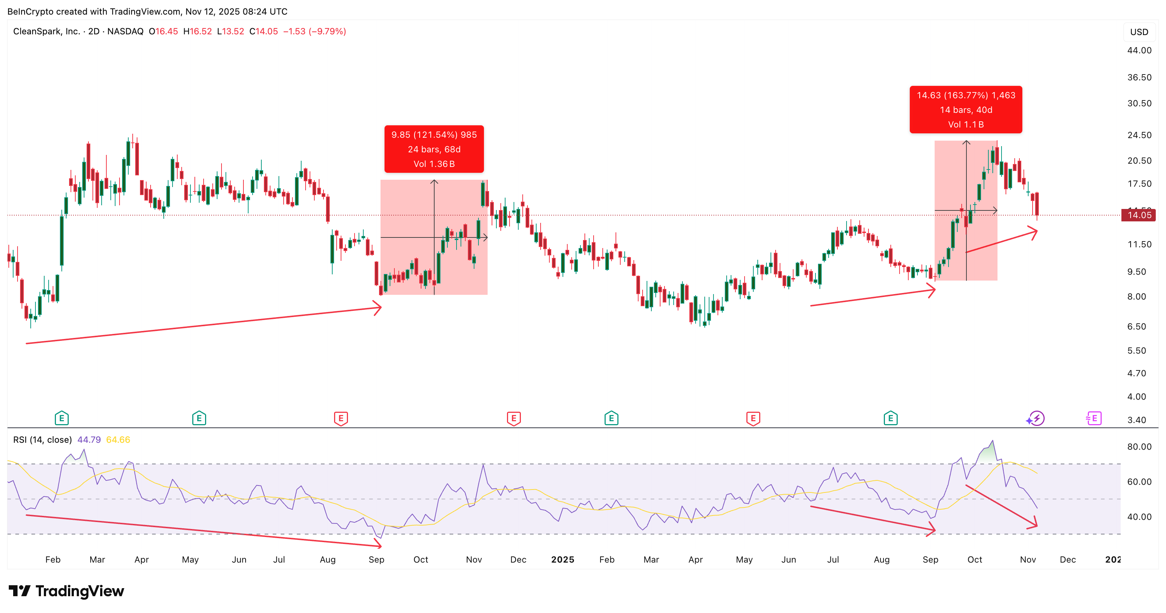This screenshot has width=1166, height=613.
Task: Open the purple flash event icon near November
Action: coord(1036,418)
